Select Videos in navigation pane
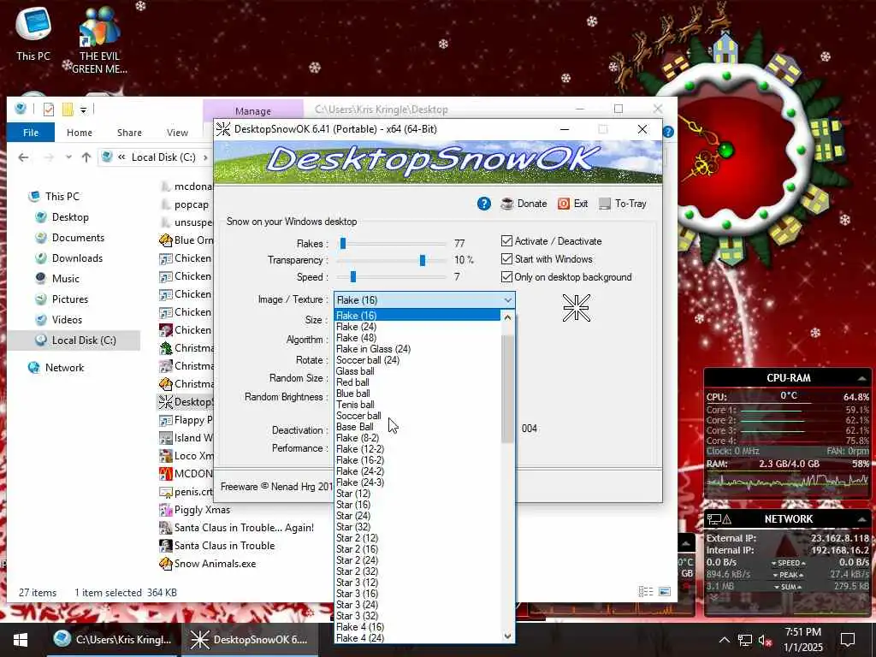The image size is (876, 657). [67, 320]
